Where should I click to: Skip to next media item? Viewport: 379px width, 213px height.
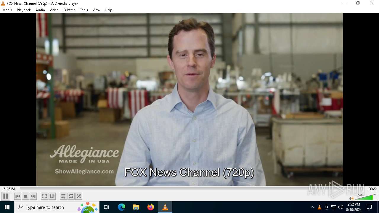tap(33, 196)
